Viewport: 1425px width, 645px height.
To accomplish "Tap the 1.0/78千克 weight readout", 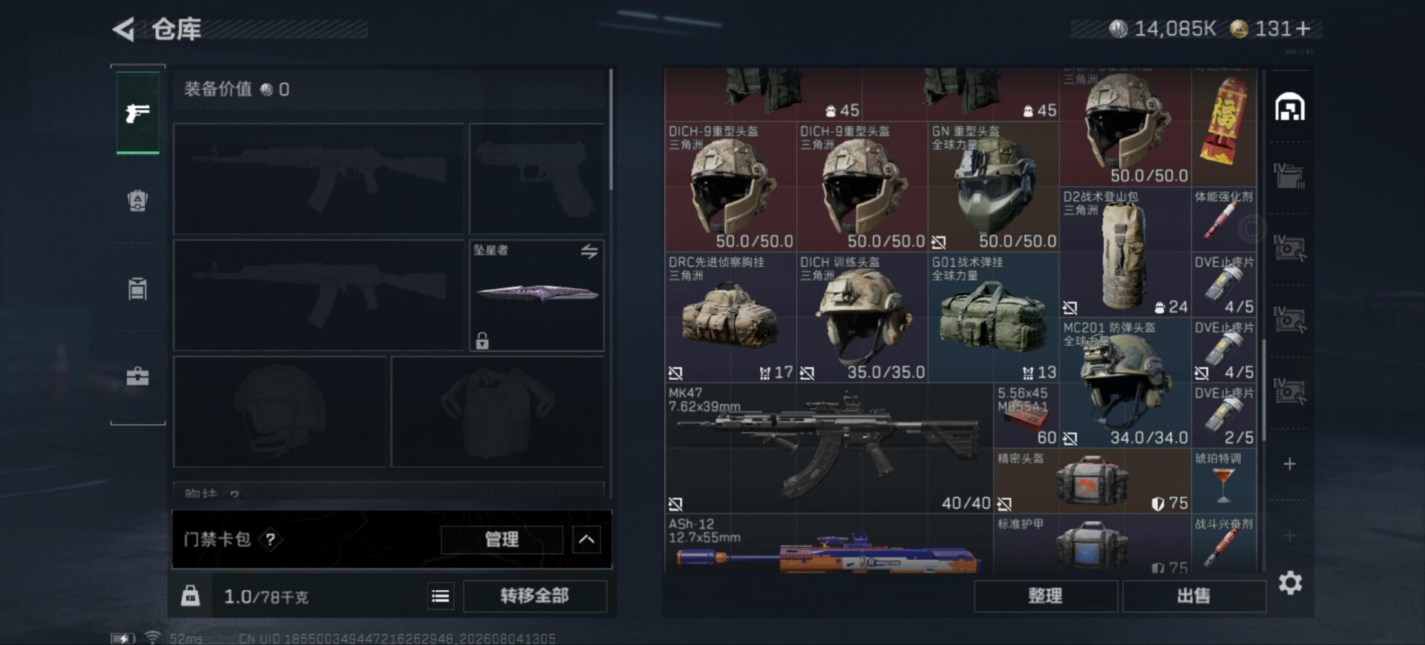I will click(266, 597).
